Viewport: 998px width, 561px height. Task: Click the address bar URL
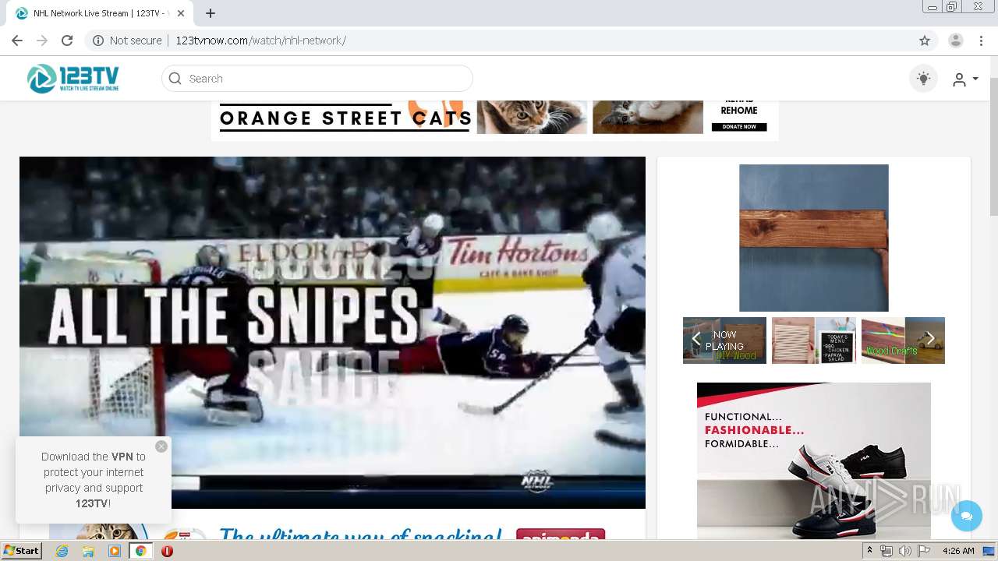point(260,41)
